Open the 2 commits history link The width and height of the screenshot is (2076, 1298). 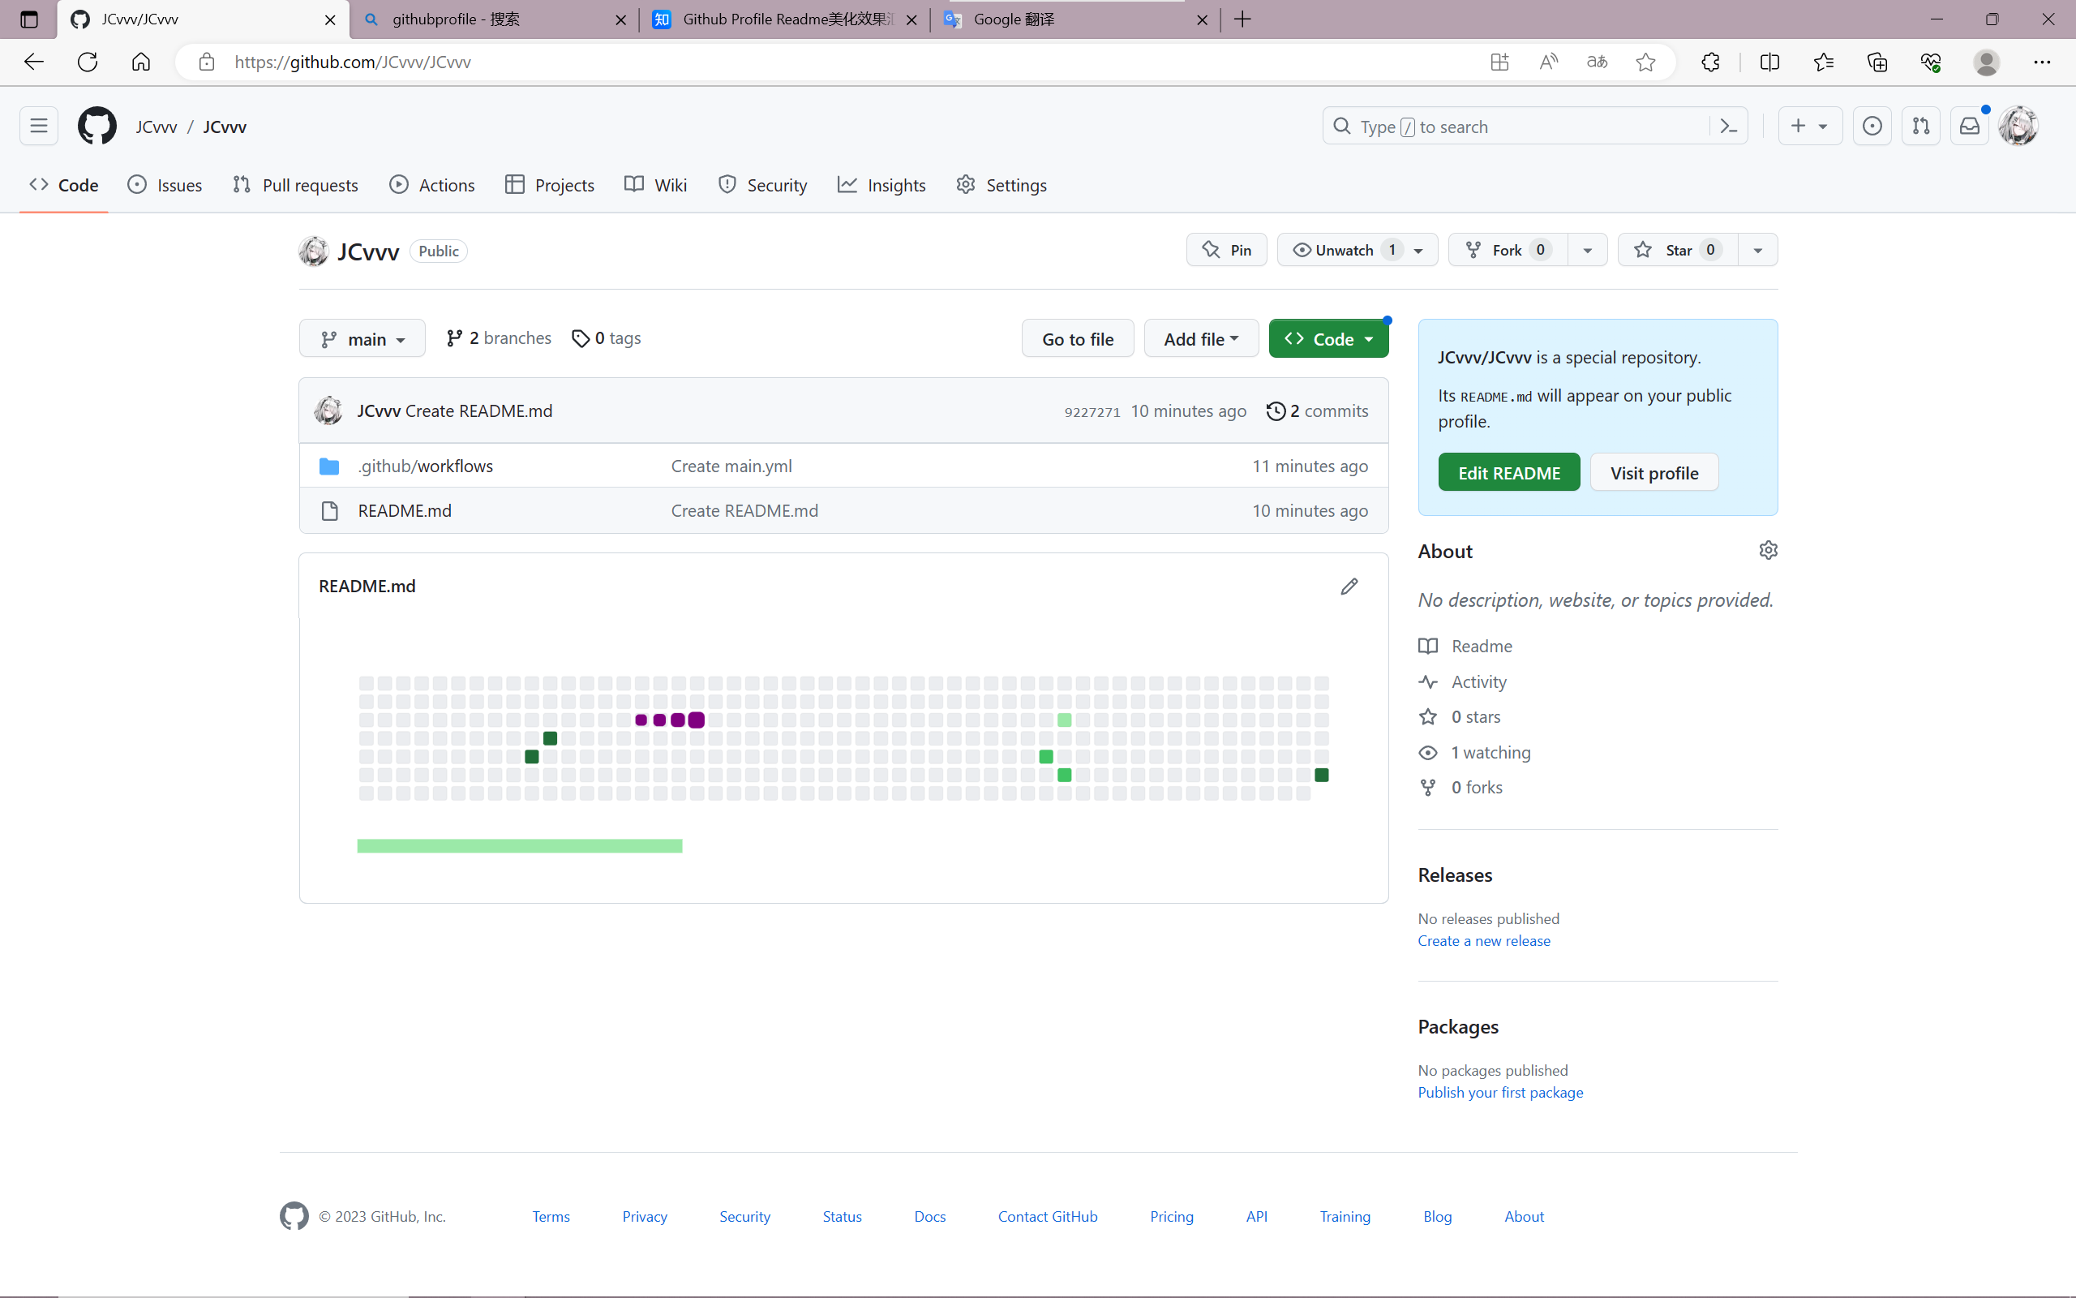pos(1318,410)
